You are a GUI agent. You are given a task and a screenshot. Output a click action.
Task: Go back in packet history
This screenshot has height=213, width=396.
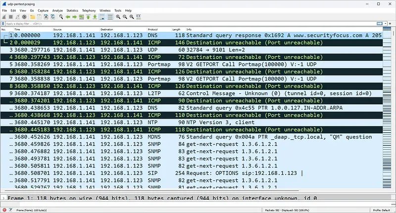coord(68,17)
